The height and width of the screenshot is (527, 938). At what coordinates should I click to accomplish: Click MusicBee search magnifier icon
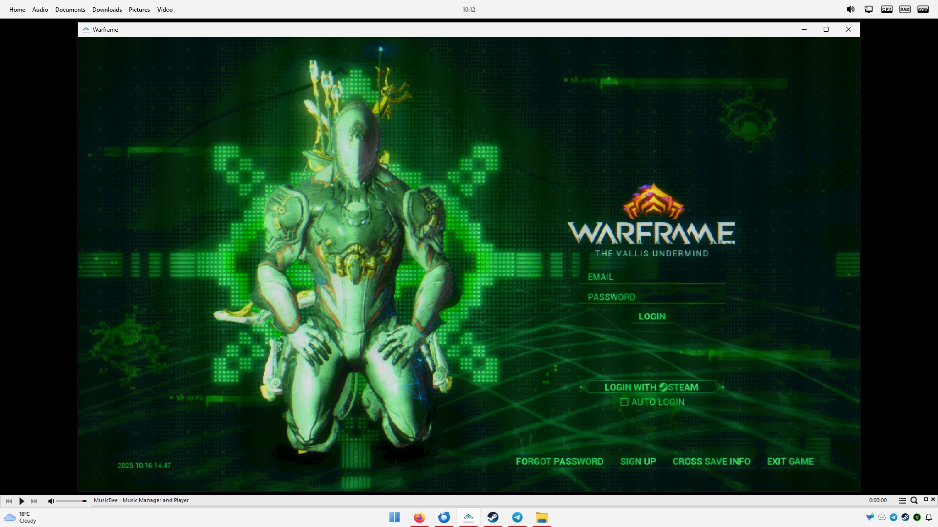[x=914, y=501]
